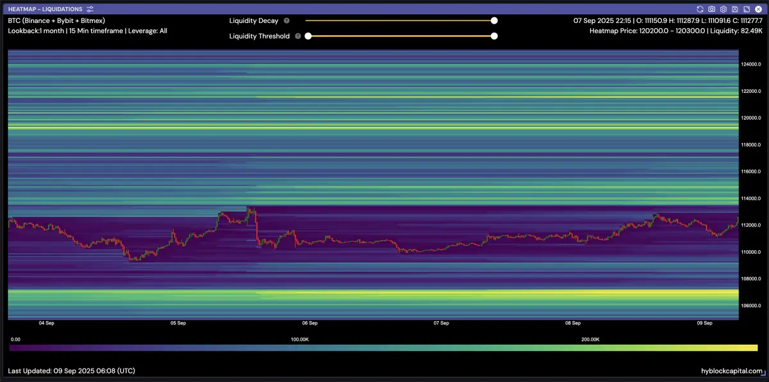Click the 106000.0 price axis label
This screenshot has height=382, width=769.
pos(751,306)
